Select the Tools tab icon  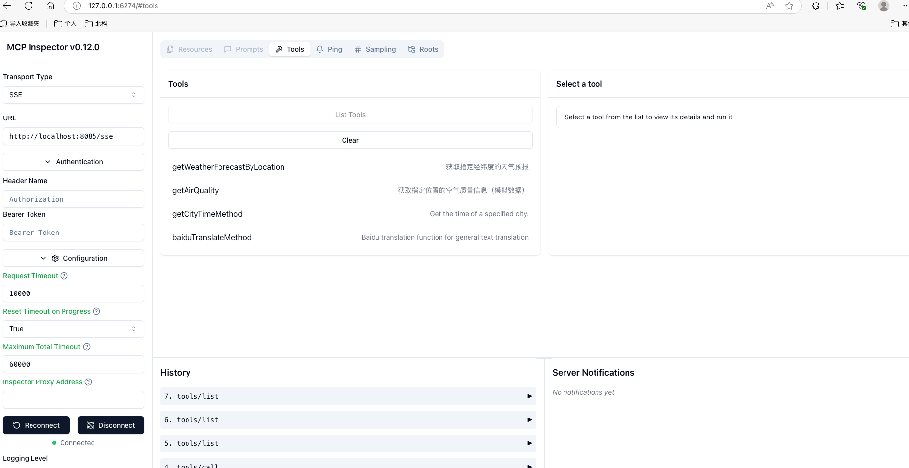click(x=278, y=49)
